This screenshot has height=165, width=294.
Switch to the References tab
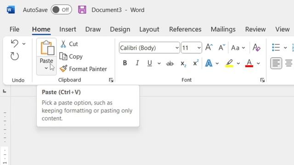[185, 29]
